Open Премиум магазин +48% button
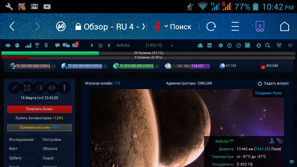Viewport: 297px width, 167px height. pyautogui.click(x=39, y=128)
